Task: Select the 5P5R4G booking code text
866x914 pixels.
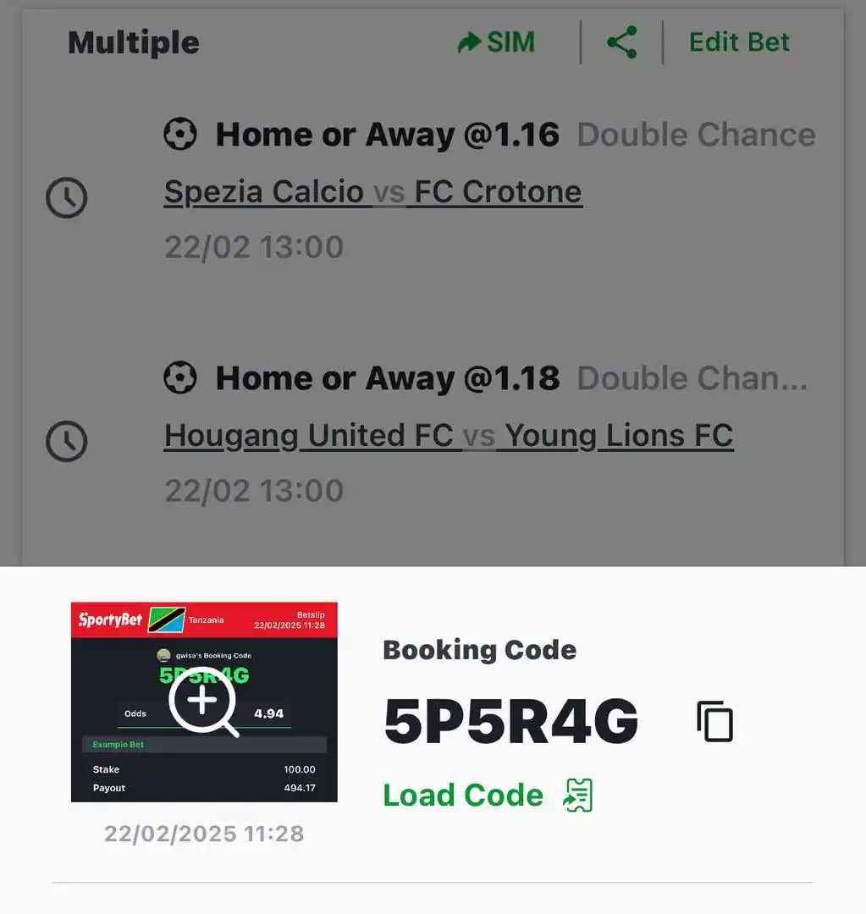Action: click(510, 721)
